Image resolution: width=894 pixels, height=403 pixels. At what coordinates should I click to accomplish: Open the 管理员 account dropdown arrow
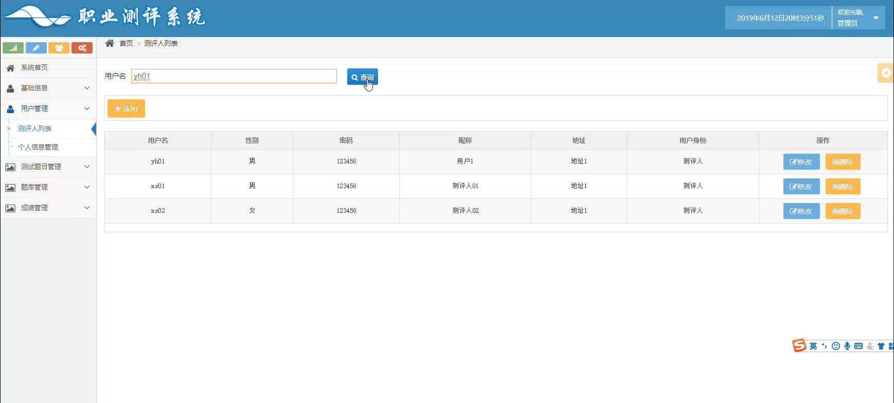(x=876, y=18)
